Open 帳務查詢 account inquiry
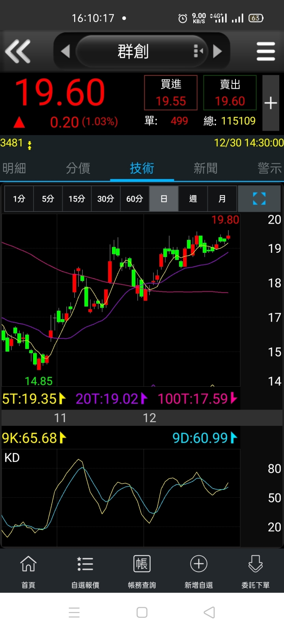The height and width of the screenshot is (632, 284). [142, 572]
